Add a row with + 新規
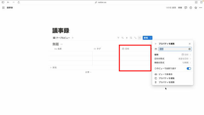The image size is (204, 115). [x=53, y=67]
